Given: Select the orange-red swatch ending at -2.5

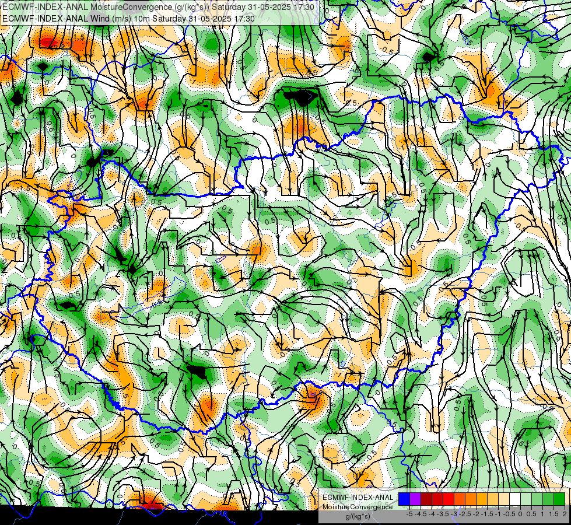Looking at the screenshot, I should [460, 499].
